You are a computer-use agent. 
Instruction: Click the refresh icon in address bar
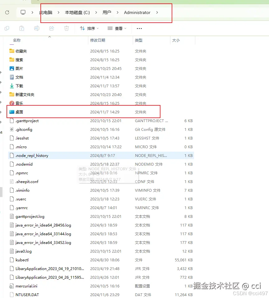7,12
